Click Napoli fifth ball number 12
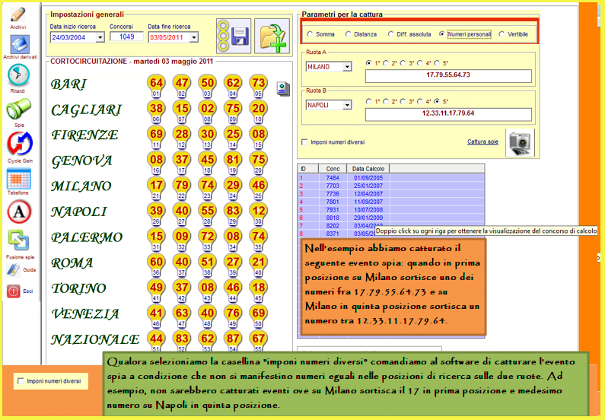The height and width of the screenshot is (420, 605). [x=259, y=211]
